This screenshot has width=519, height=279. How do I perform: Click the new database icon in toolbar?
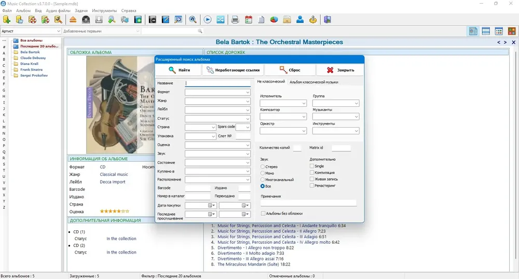(7, 20)
